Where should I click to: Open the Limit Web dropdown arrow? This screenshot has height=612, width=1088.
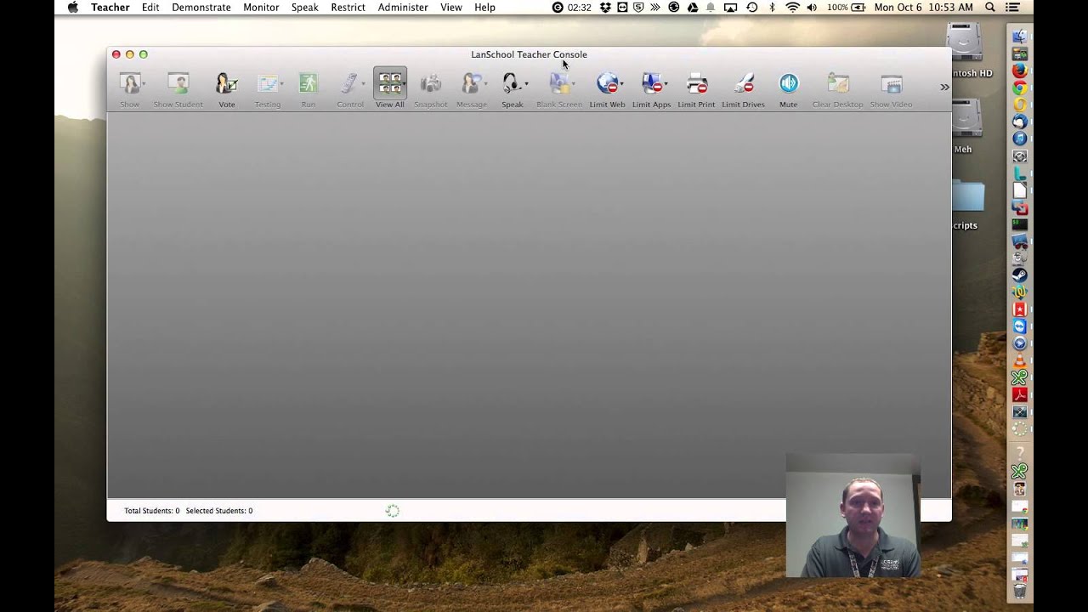point(621,83)
